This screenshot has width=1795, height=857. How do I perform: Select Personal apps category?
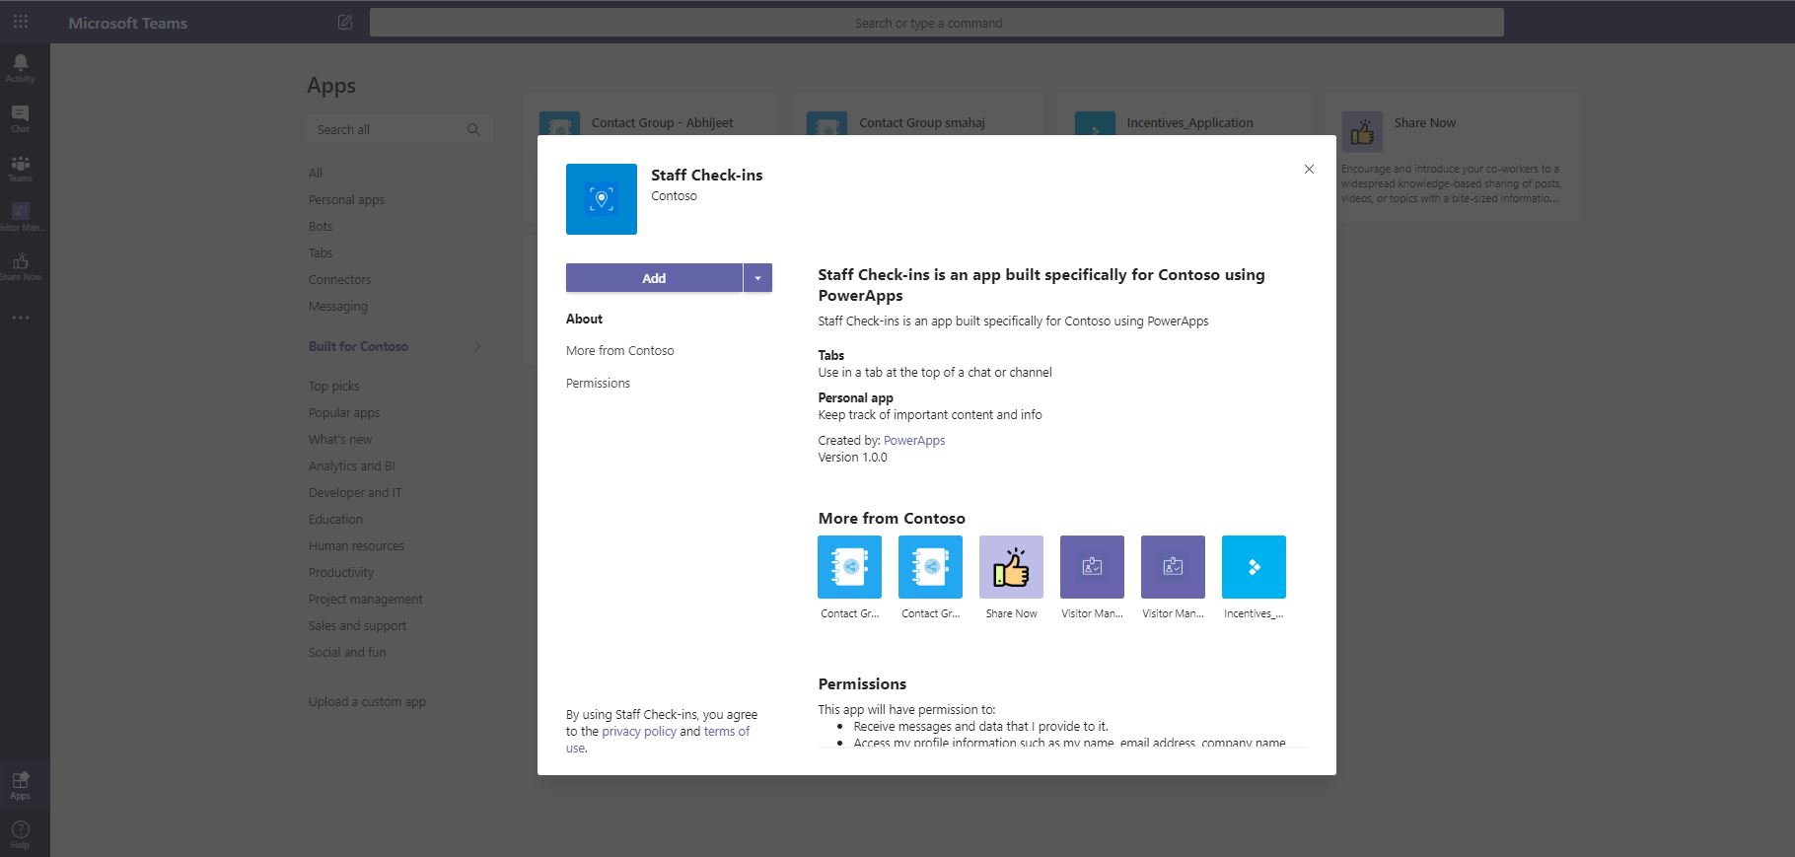pyautogui.click(x=346, y=199)
